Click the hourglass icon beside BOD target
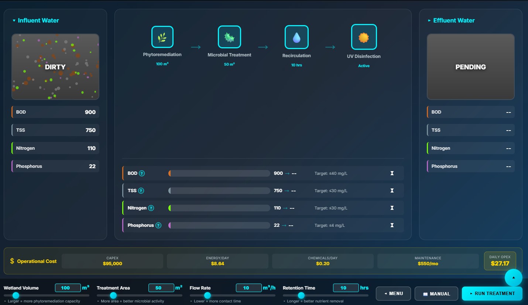Screen dimensions: 528x305 [x=392, y=173]
